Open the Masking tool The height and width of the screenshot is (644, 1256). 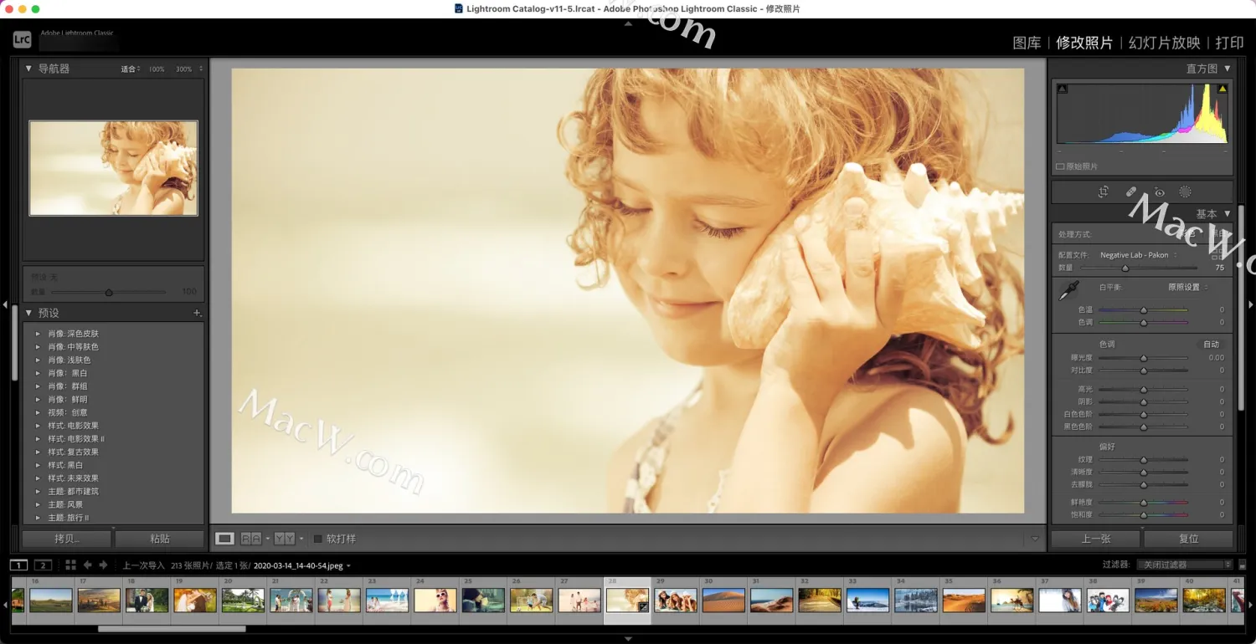point(1185,192)
